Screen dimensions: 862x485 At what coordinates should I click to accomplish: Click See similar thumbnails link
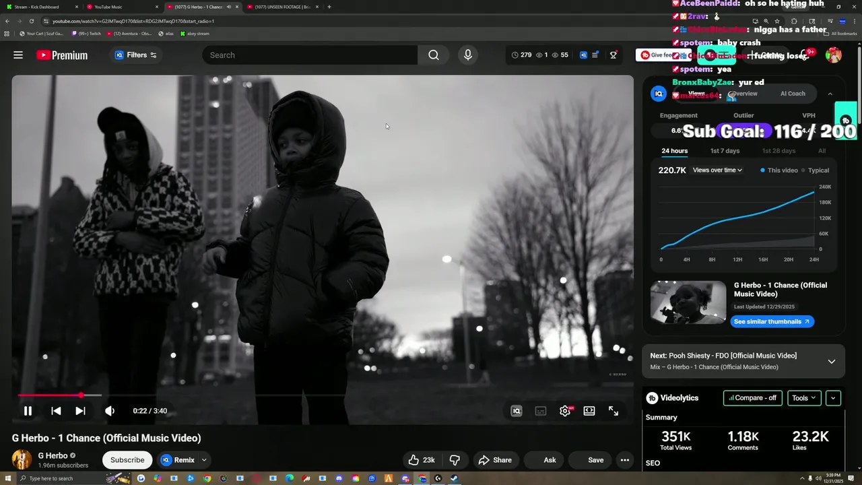pos(772,322)
